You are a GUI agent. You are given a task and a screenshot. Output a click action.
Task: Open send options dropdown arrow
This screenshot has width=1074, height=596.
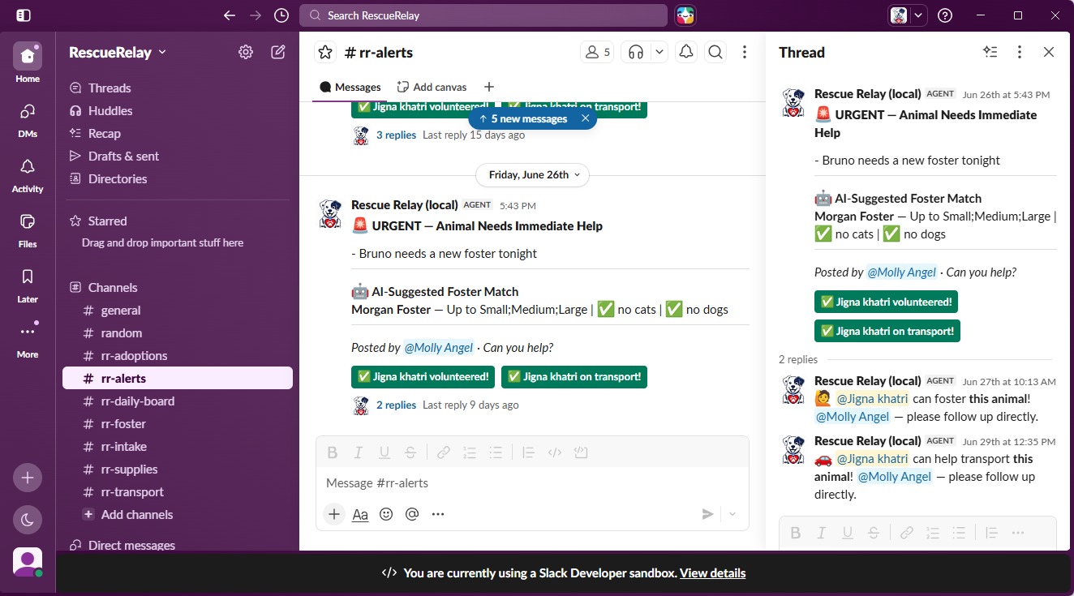pos(733,514)
